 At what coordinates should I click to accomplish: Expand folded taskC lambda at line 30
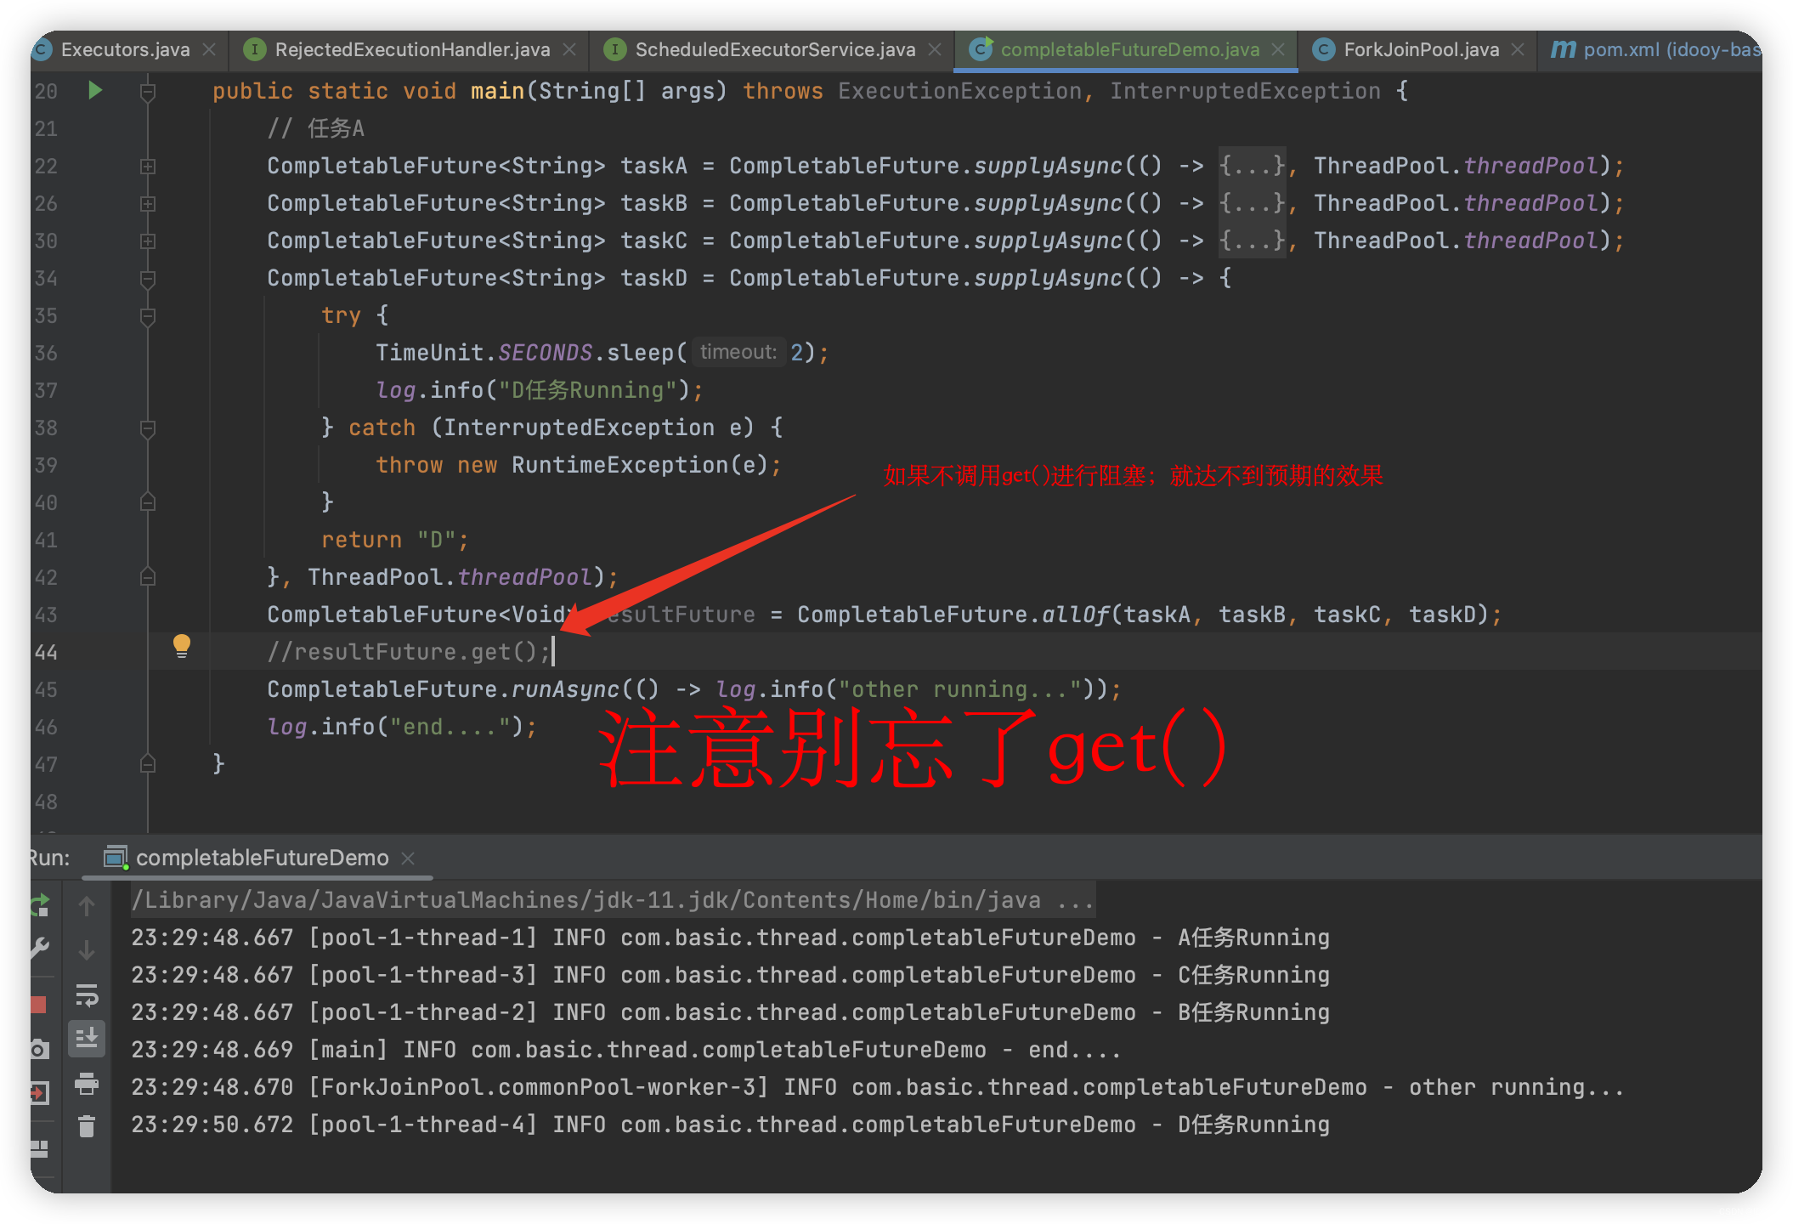coord(148,241)
